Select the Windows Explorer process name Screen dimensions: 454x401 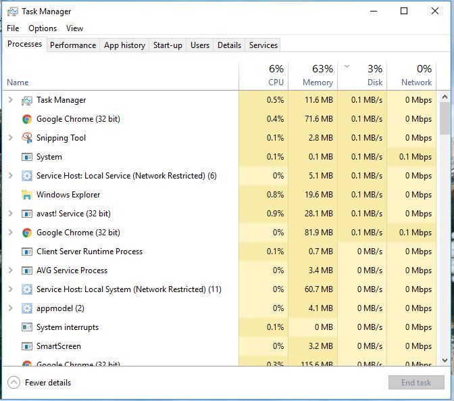click(68, 195)
